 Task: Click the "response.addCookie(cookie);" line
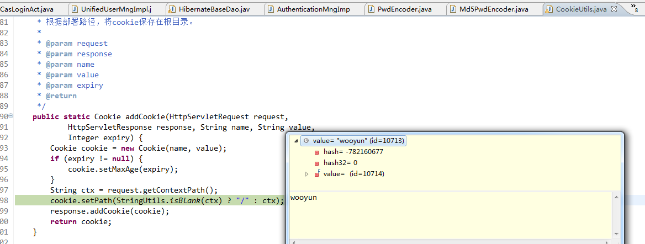pos(110,211)
